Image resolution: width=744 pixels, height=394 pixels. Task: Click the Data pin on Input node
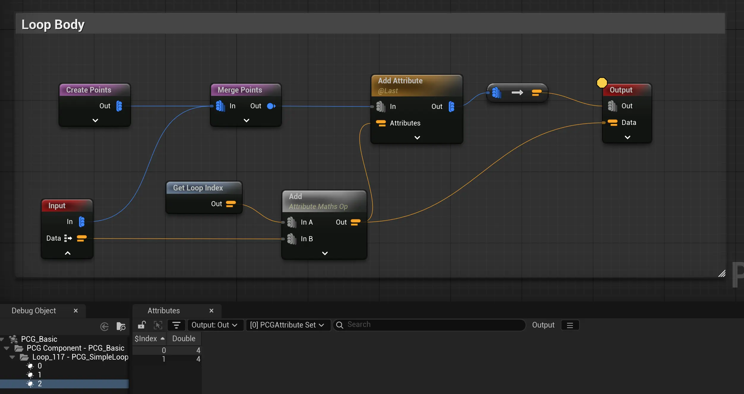point(82,238)
